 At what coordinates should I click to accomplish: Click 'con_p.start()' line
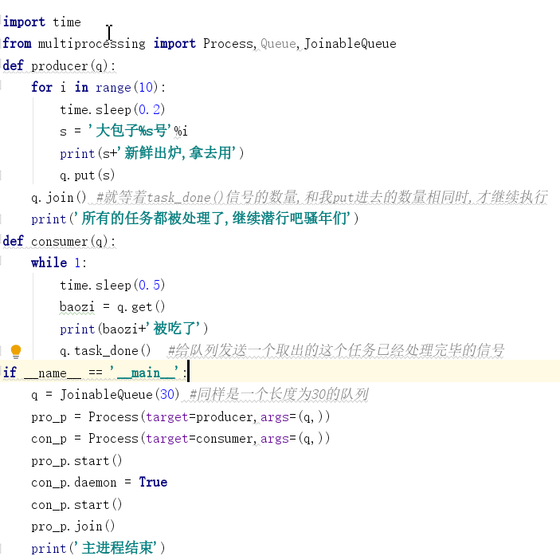(76, 504)
